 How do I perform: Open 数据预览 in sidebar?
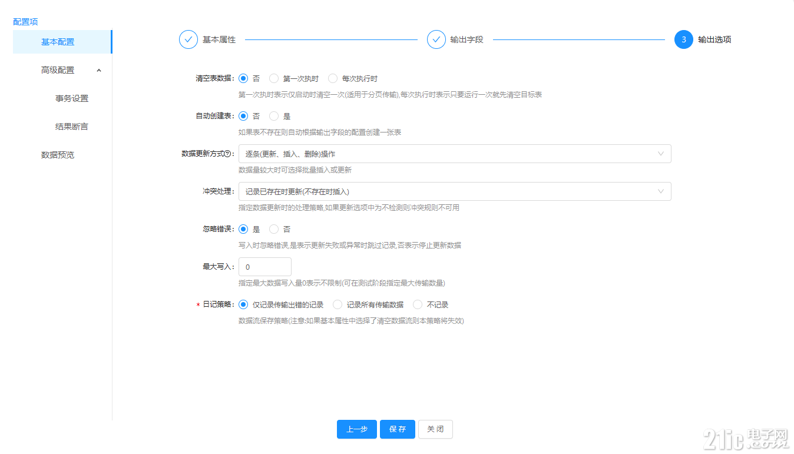pyautogui.click(x=58, y=155)
